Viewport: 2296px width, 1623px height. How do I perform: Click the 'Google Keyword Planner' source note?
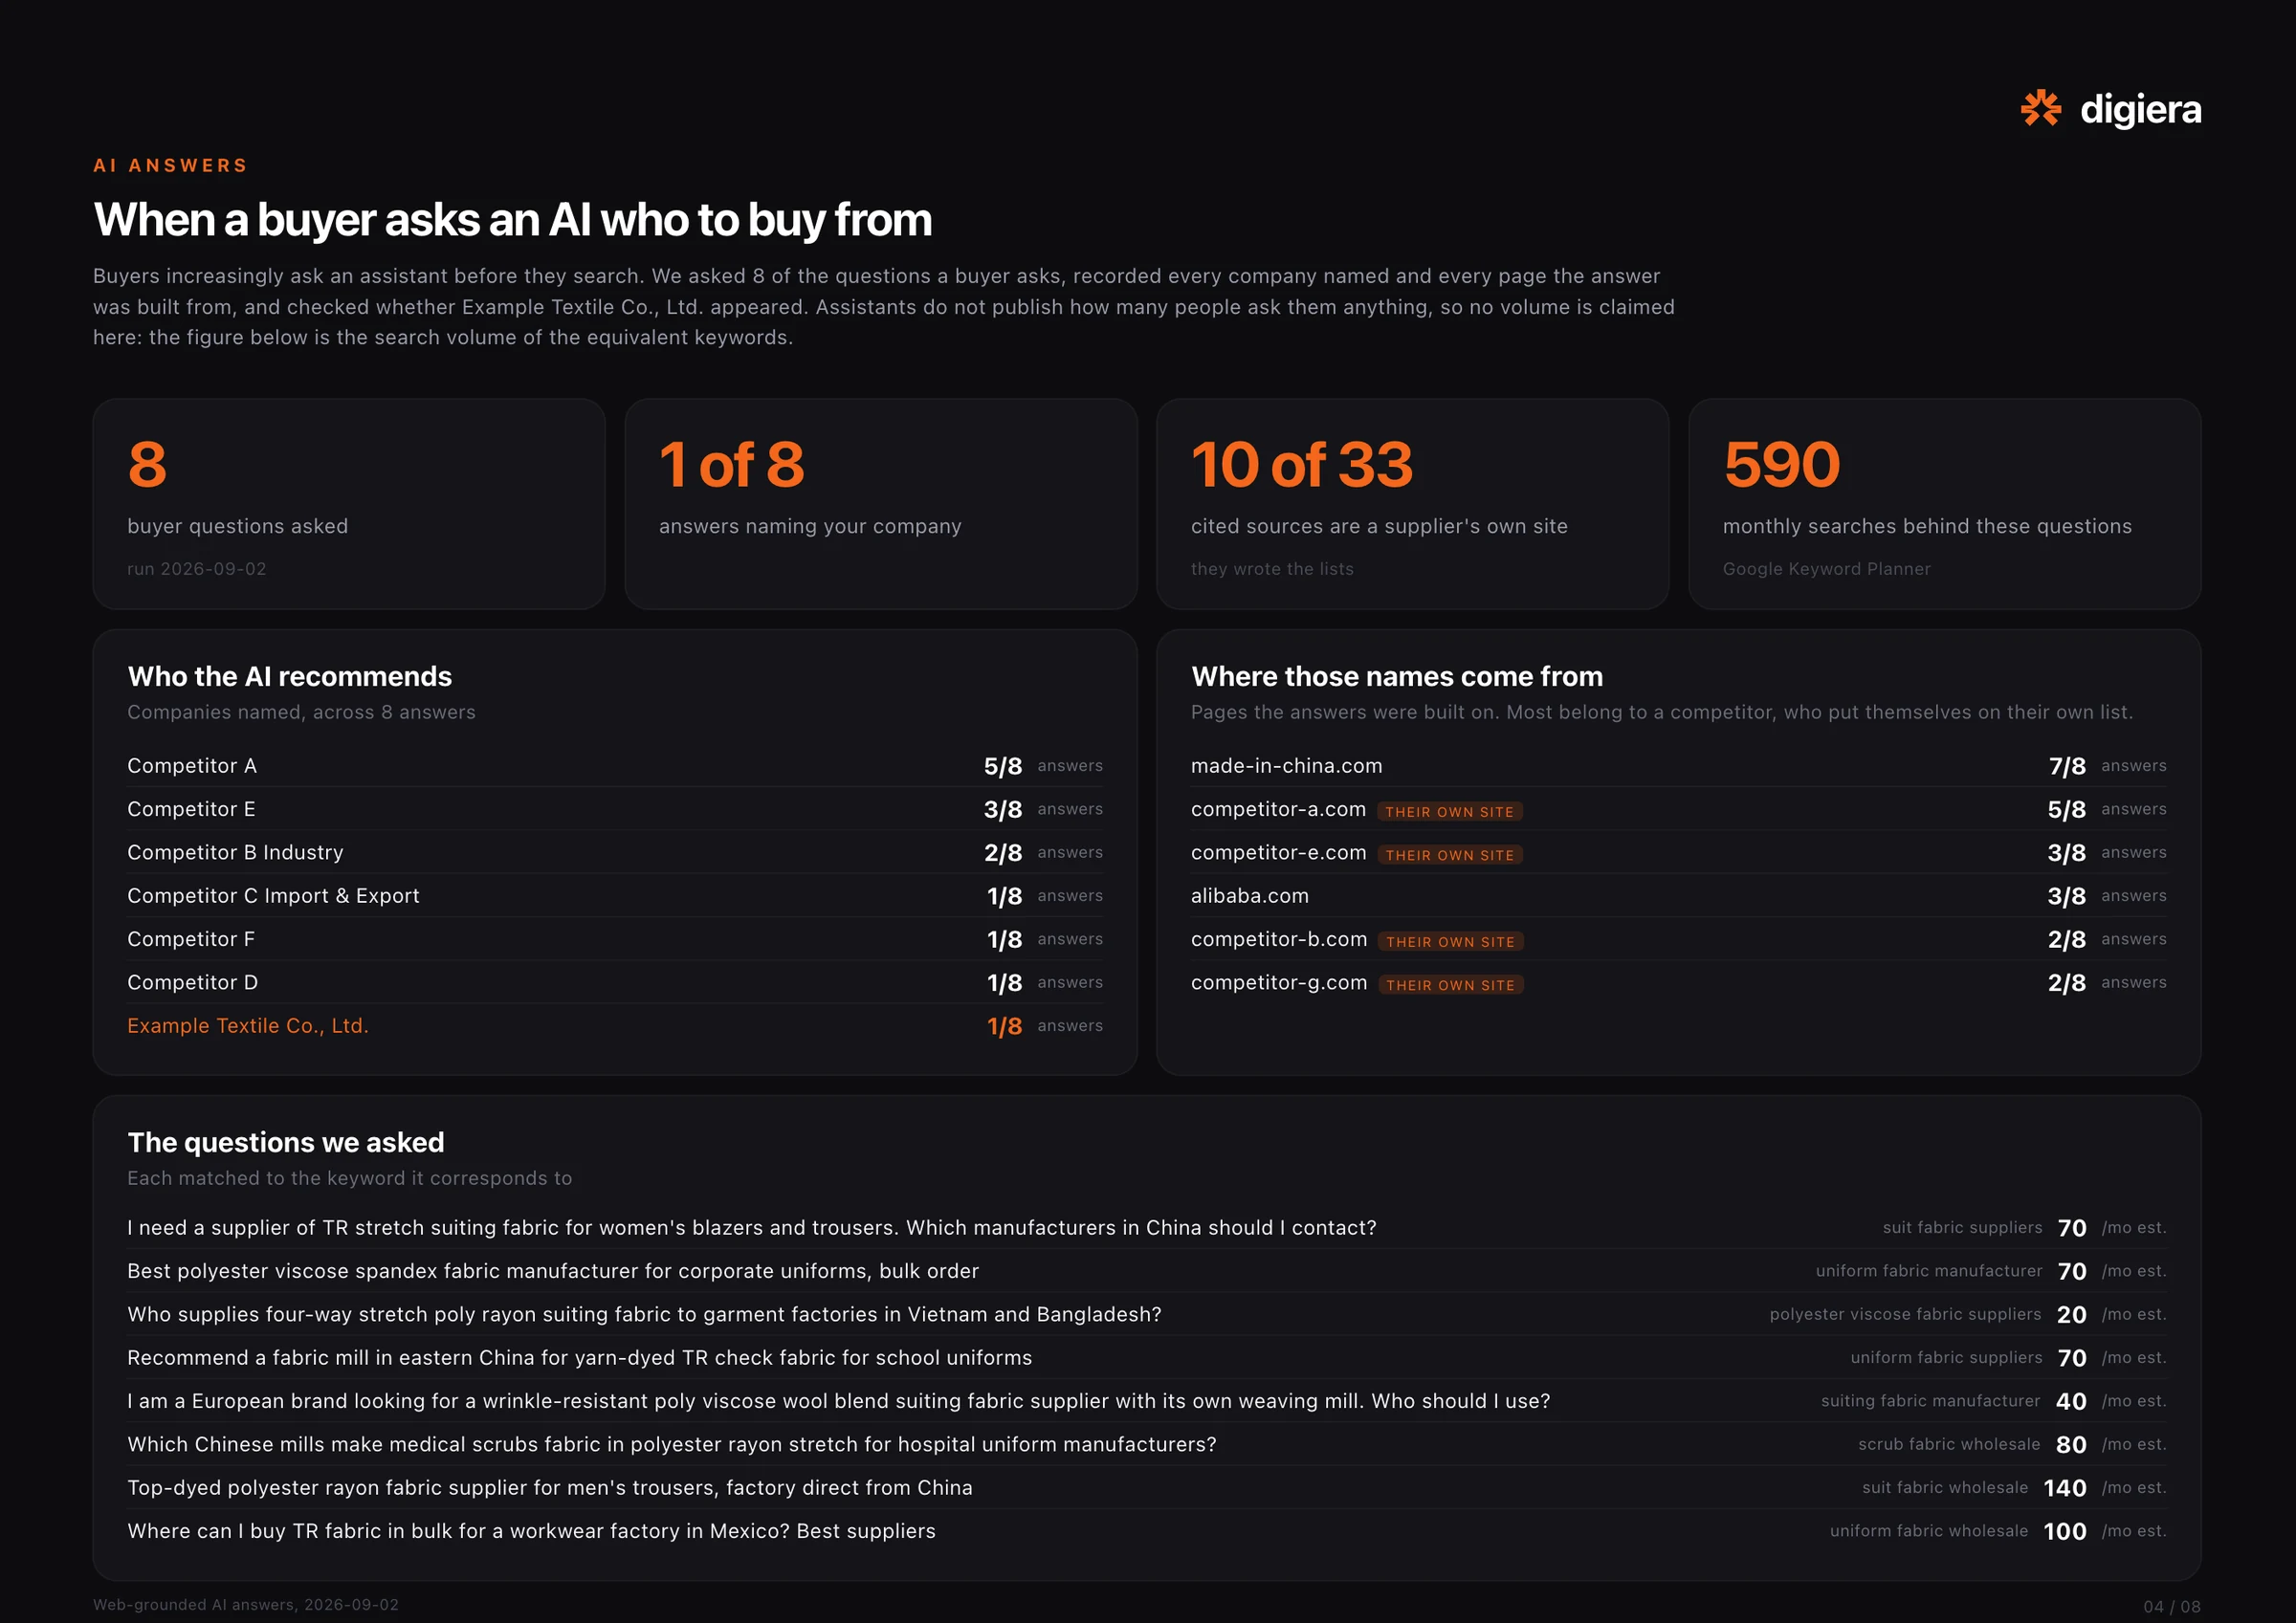[x=1826, y=569]
